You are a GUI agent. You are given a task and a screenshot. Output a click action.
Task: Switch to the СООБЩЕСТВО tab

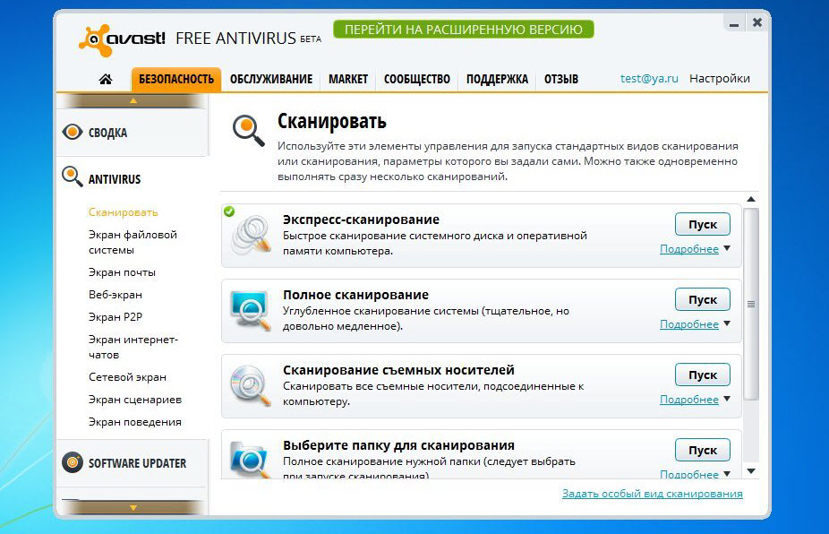point(416,80)
